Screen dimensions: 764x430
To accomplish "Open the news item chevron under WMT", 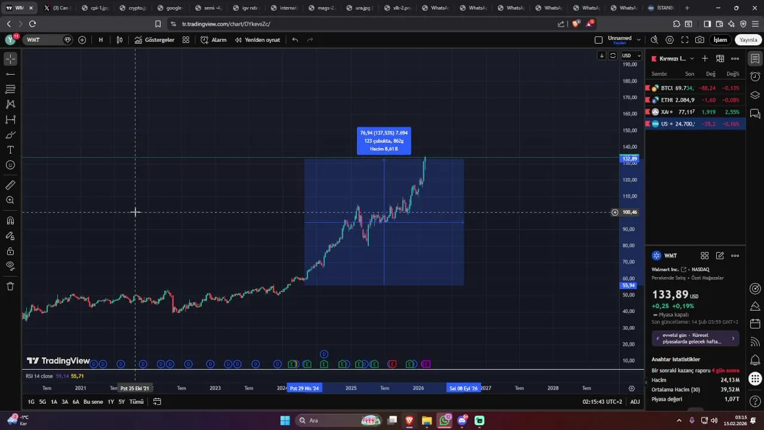I will [x=734, y=339].
